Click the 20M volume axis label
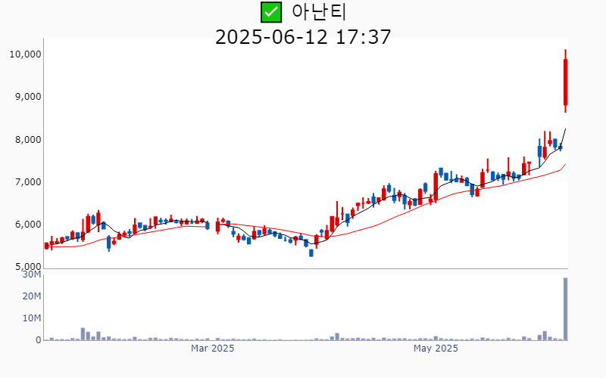The image size is (606, 378). coord(32,296)
